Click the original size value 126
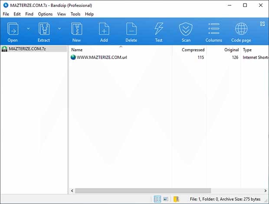This screenshot has width=269, height=204. click(235, 57)
